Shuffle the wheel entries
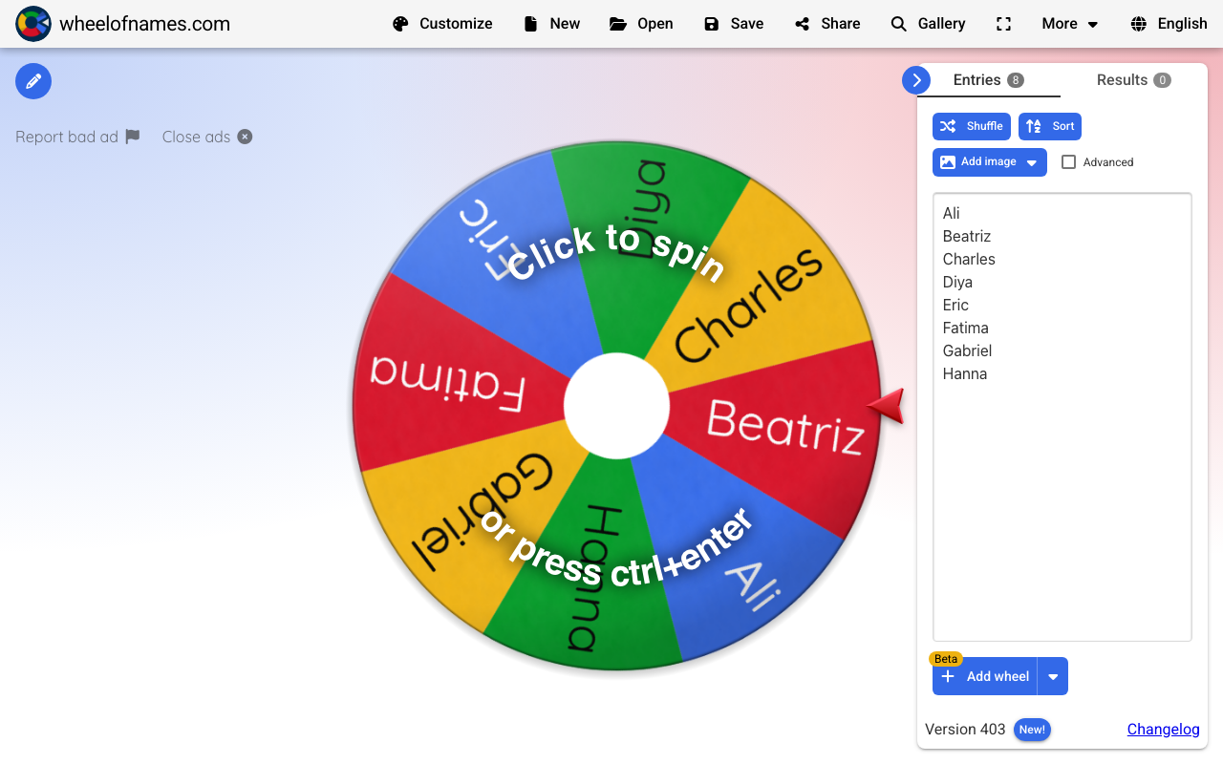 point(971,126)
